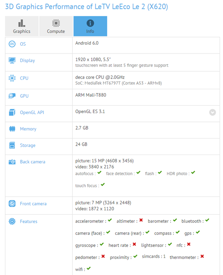Click the HDR photo green checkmark

click(193, 172)
